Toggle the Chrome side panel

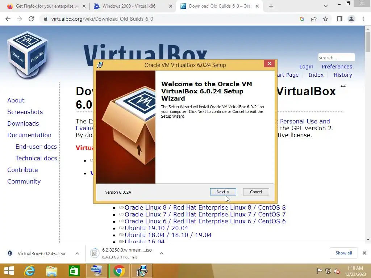click(x=340, y=19)
